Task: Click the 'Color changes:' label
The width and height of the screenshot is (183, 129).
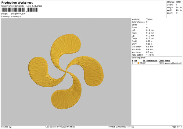Action: 138,22
